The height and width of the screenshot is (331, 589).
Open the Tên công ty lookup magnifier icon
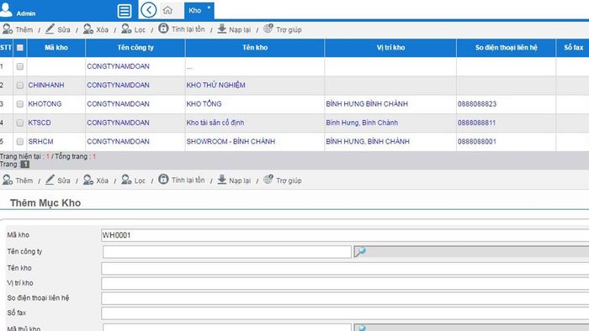360,251
